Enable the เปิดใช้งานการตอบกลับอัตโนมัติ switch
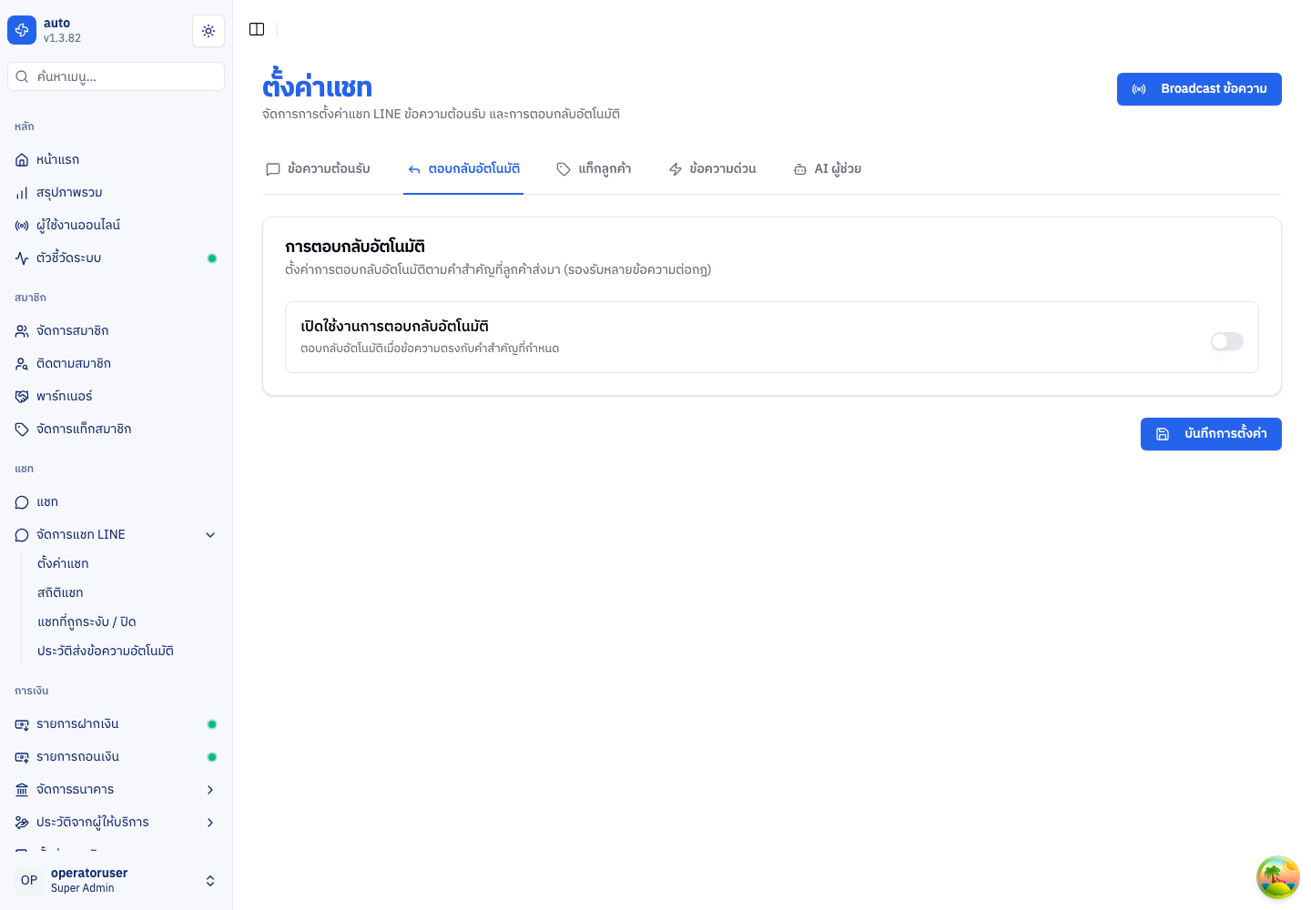This screenshot has height=910, width=1311. [1227, 341]
